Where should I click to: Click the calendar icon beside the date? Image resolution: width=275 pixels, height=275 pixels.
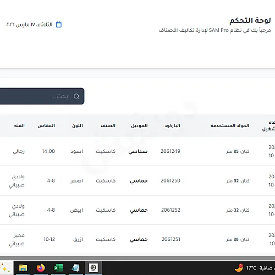tap(59, 24)
